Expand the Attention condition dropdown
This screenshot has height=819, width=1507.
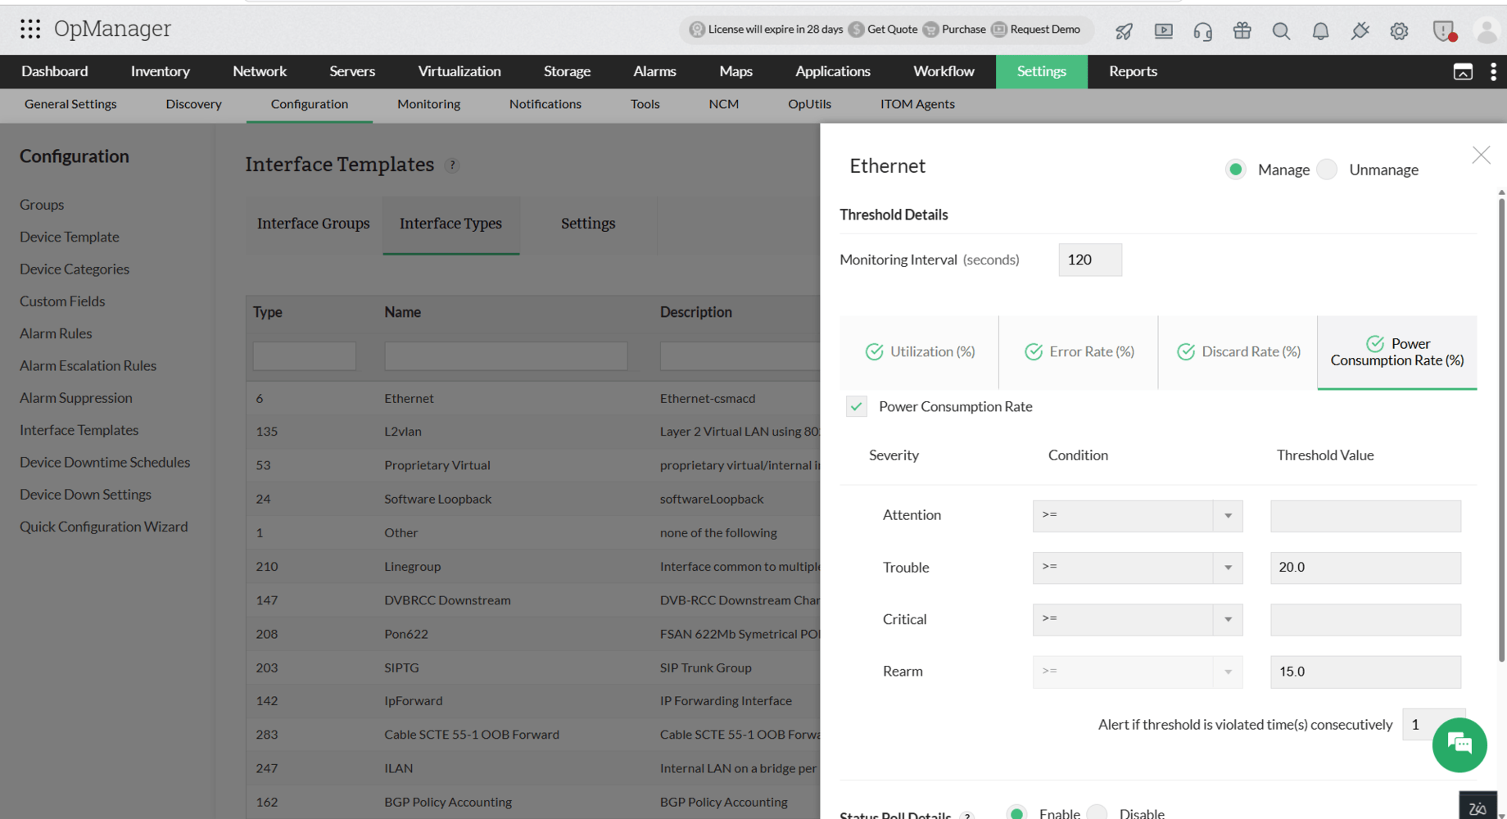1138,515
